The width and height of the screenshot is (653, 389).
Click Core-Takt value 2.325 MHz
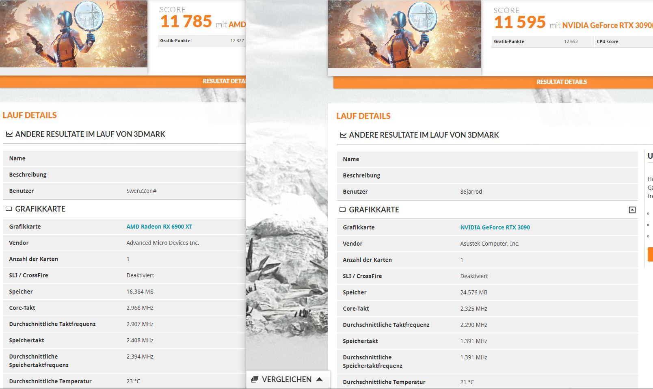pos(474,309)
